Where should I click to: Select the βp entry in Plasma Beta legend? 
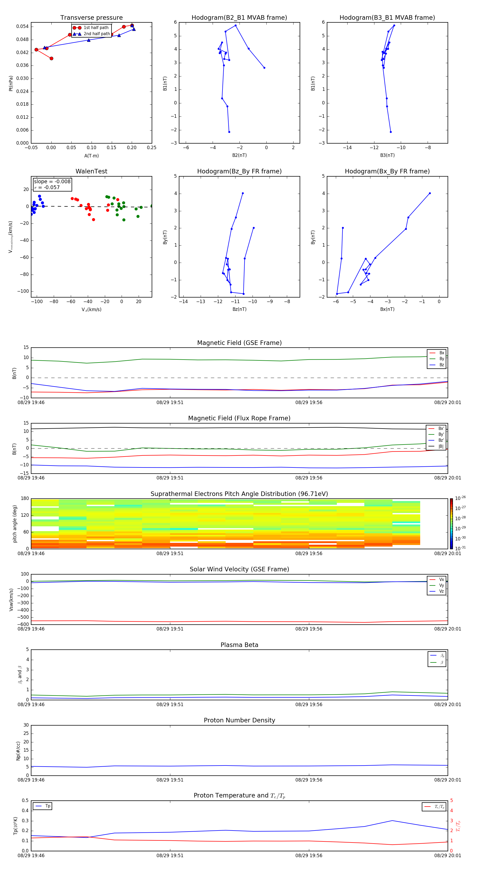437,656
